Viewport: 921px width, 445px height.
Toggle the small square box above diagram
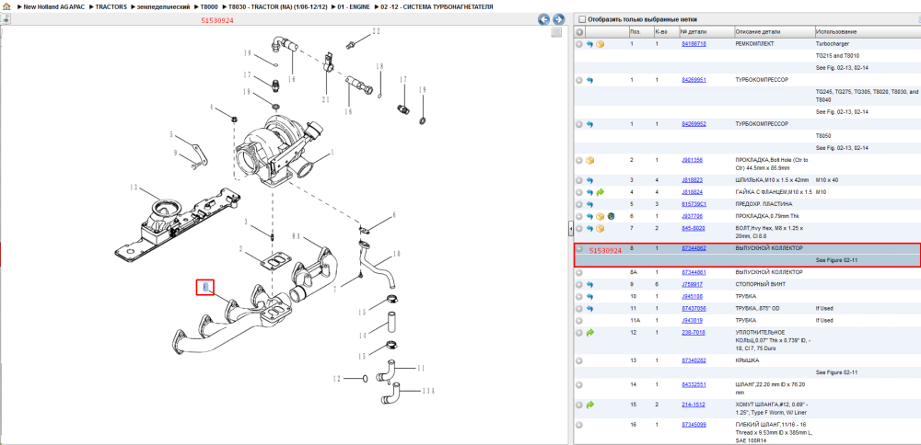click(556, 32)
